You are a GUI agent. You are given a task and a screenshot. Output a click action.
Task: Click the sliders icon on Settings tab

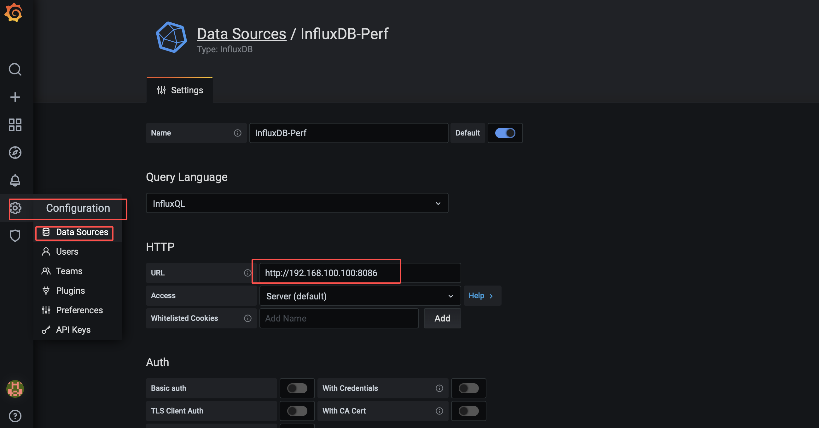161,90
